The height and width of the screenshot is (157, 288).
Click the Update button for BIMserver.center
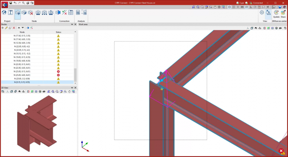[x=276, y=14]
